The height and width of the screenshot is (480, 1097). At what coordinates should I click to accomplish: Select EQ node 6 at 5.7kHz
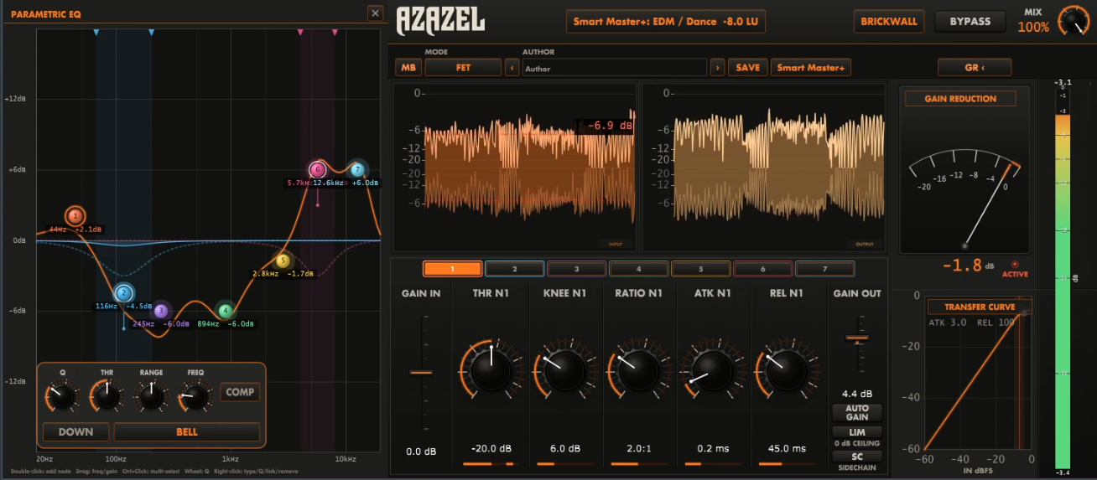pyautogui.click(x=317, y=170)
